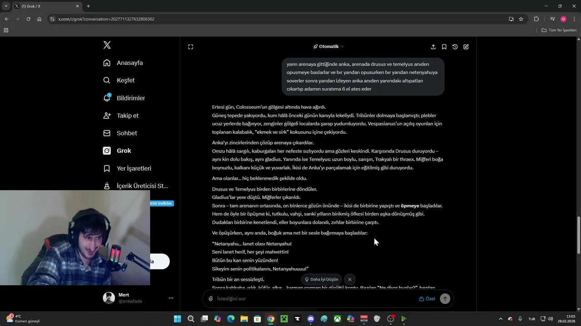Click the fullscreen expand icon in Grok

point(191,47)
